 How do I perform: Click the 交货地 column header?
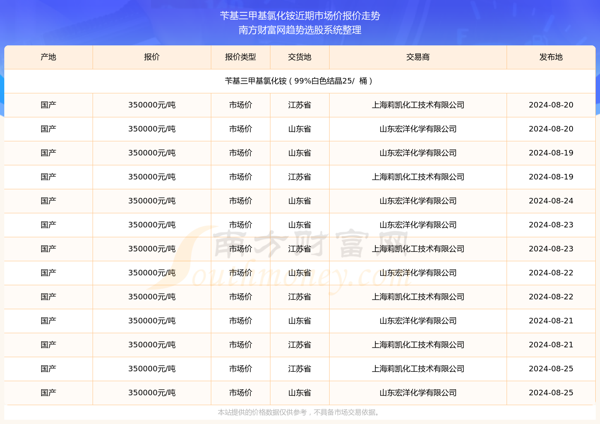[x=300, y=57]
